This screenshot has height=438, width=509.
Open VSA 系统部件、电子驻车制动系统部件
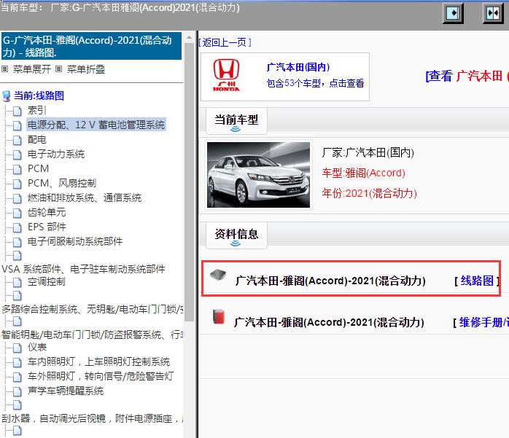click(x=83, y=269)
